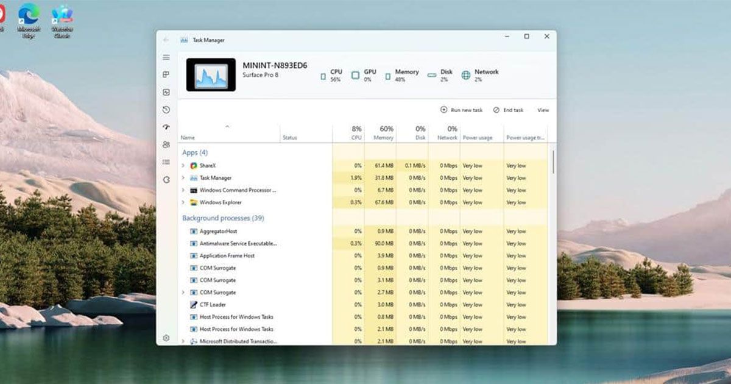The height and width of the screenshot is (384, 731).
Task: Open the View menu
Action: pyautogui.click(x=542, y=110)
